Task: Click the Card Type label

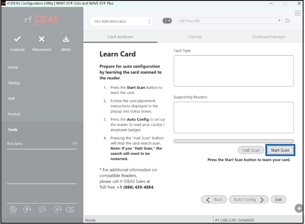Action: coord(182,50)
